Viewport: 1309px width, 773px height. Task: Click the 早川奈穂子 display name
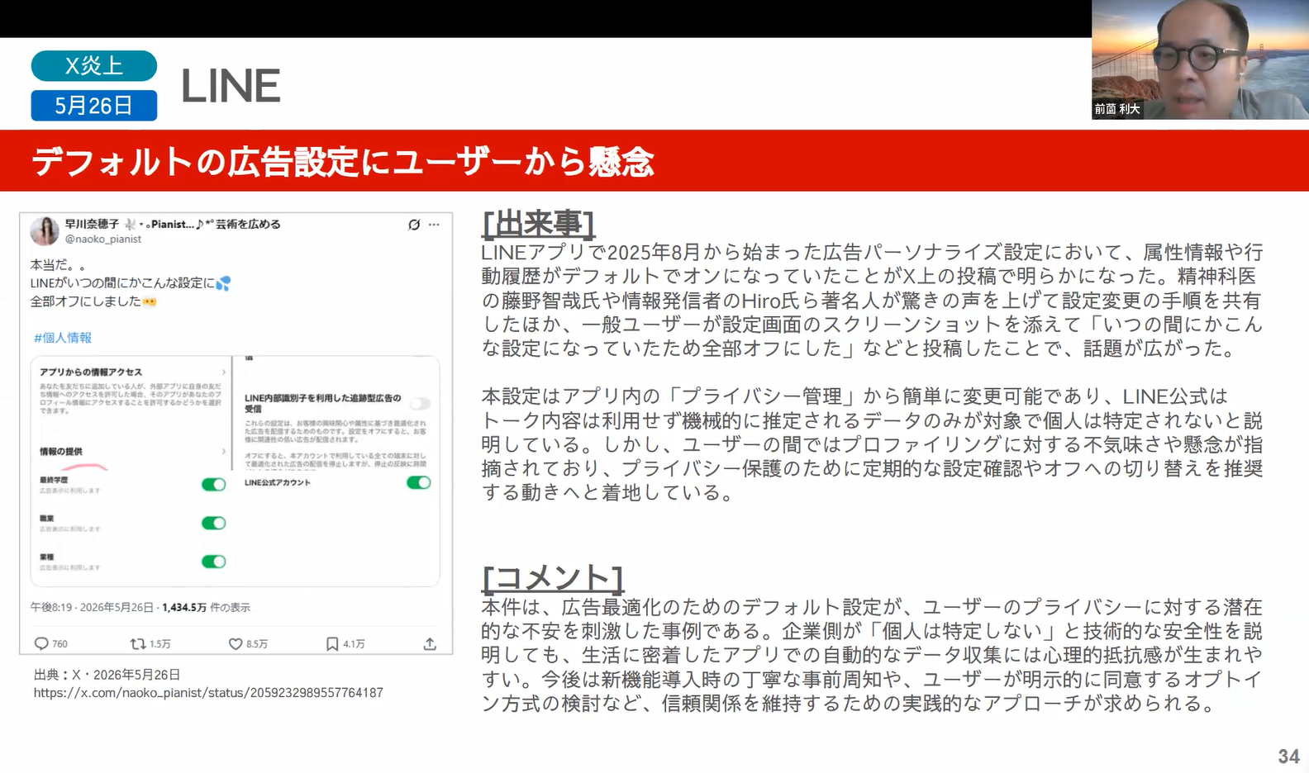point(92,224)
